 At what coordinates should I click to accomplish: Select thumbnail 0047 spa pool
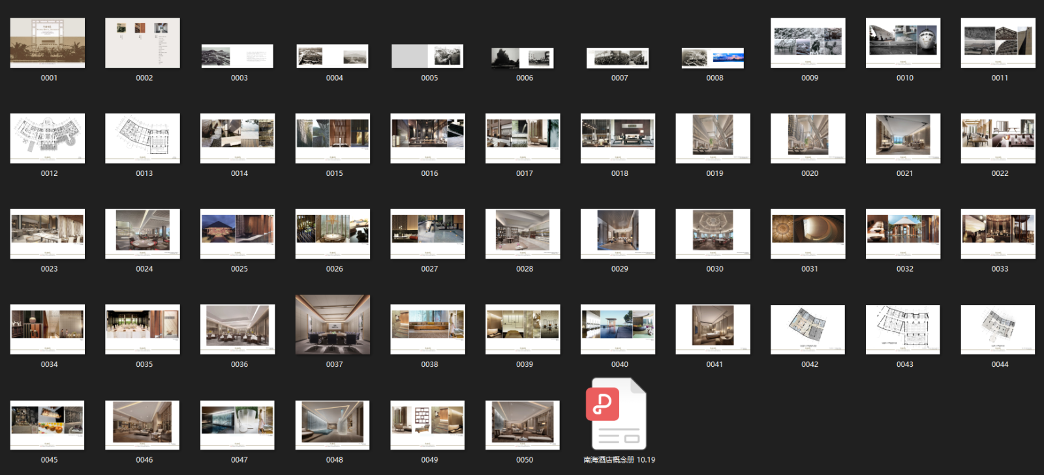238,425
